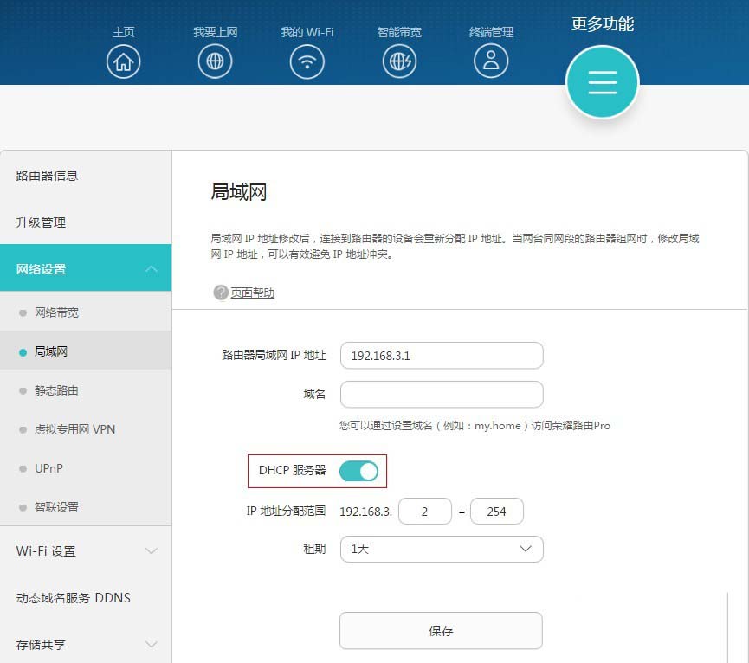
Task: Click the IP range end field showing 254
Action: (x=497, y=512)
